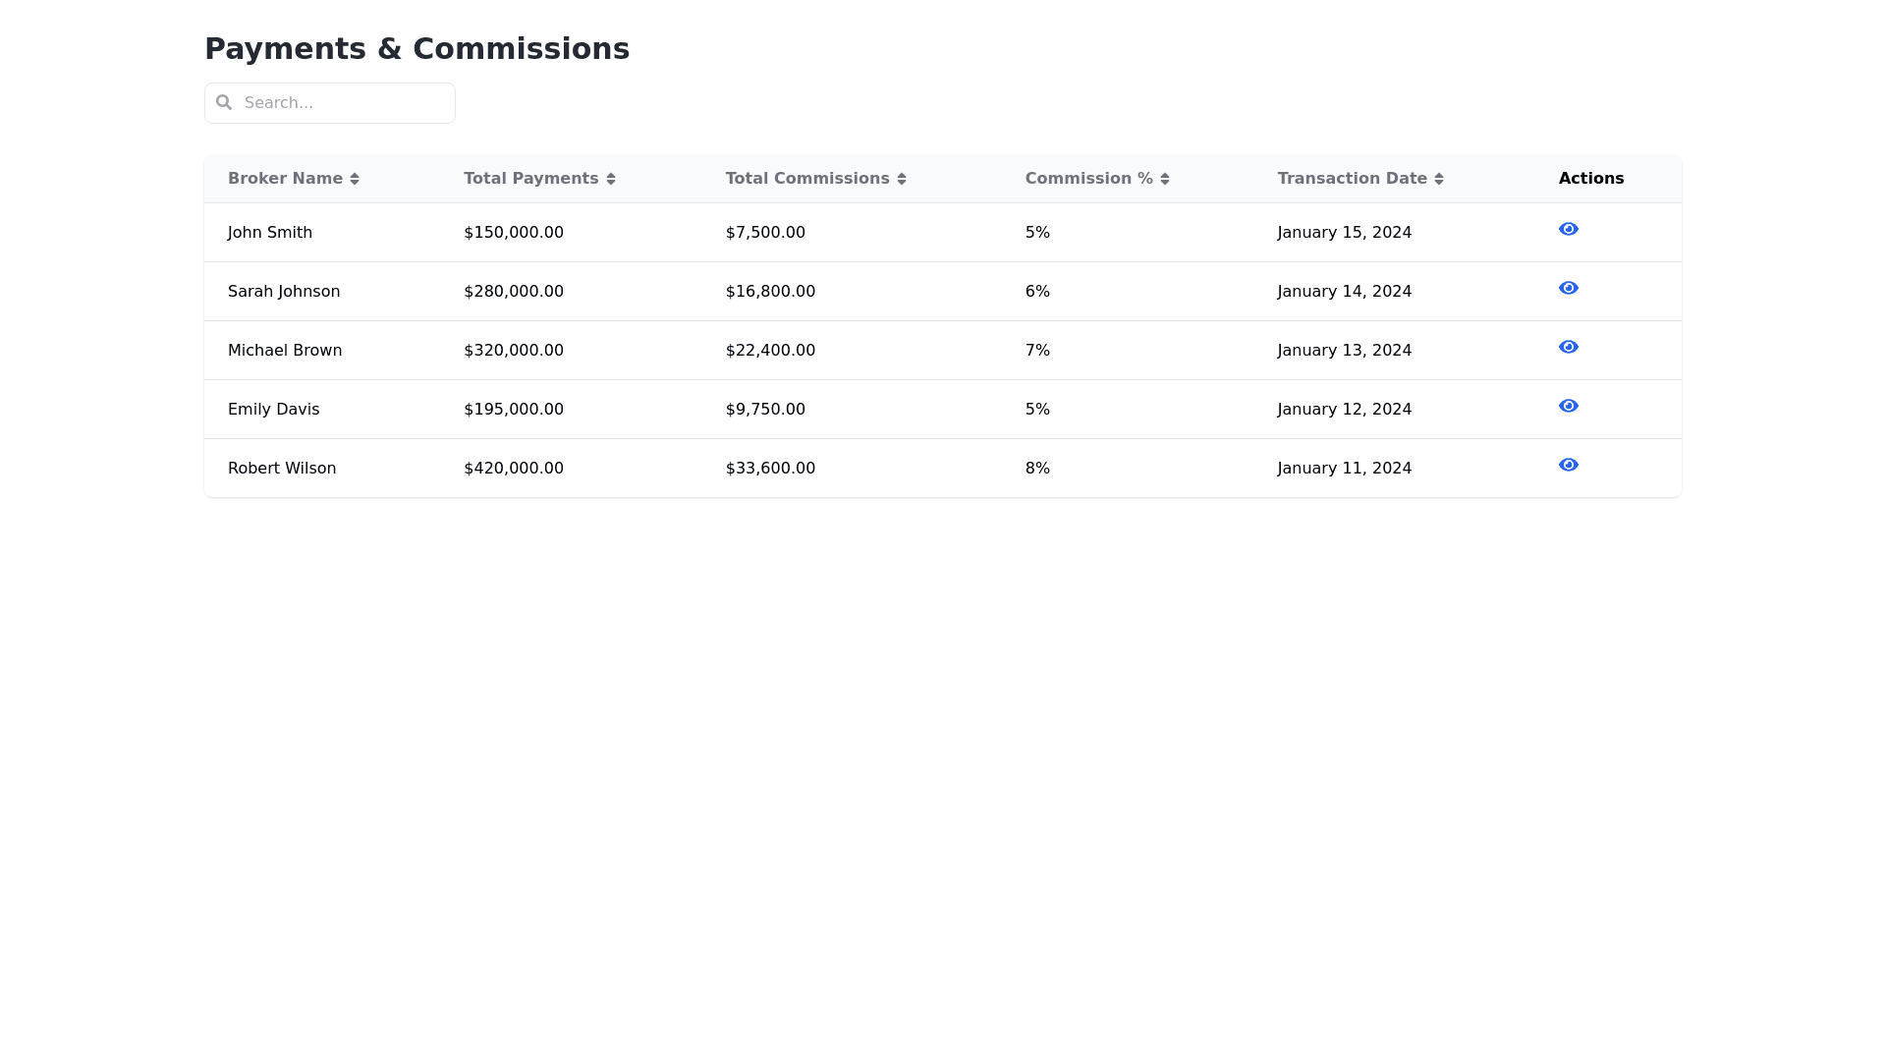The image size is (1886, 1061).
Task: Click the Total Payments sort arrows
Action: click(x=611, y=179)
